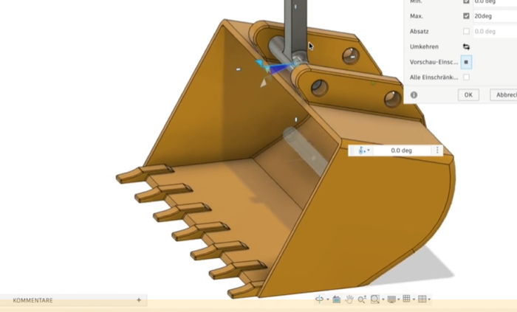Select the Pan hand tool

tap(349, 299)
